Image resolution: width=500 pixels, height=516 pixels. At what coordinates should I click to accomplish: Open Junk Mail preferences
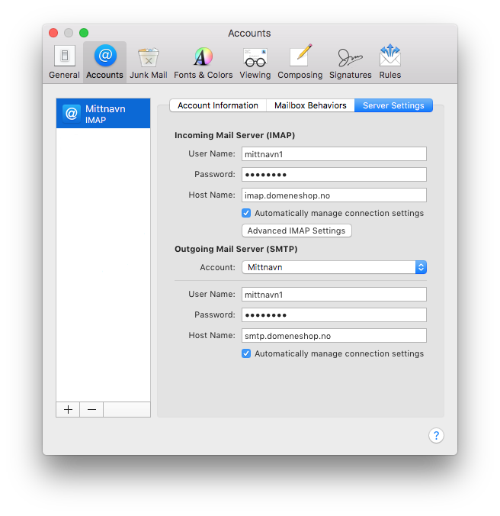tap(148, 62)
